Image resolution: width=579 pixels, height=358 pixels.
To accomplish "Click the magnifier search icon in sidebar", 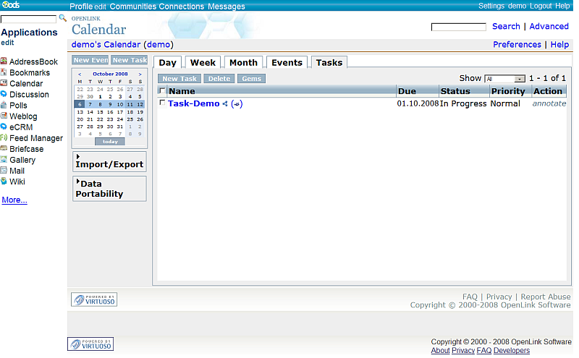I will [x=62, y=18].
